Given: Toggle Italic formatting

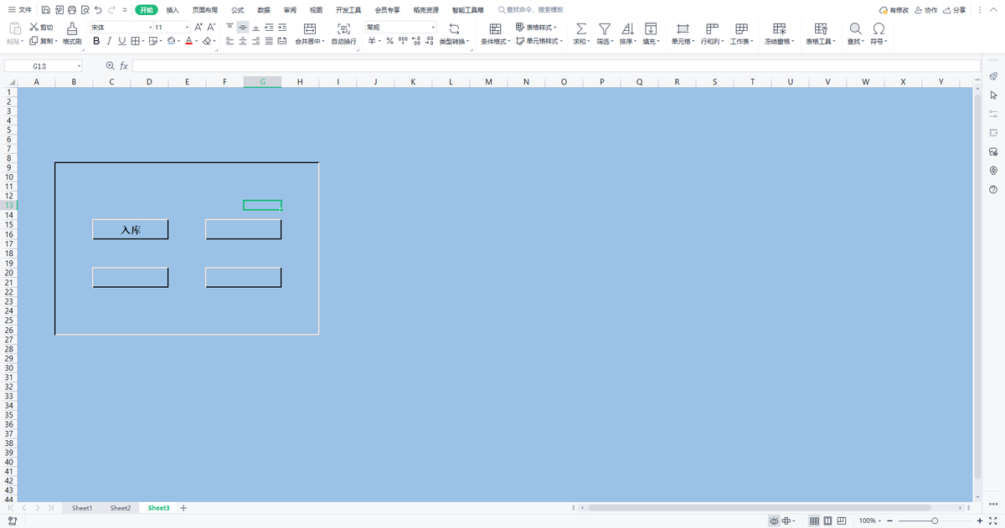Looking at the screenshot, I should [x=110, y=41].
